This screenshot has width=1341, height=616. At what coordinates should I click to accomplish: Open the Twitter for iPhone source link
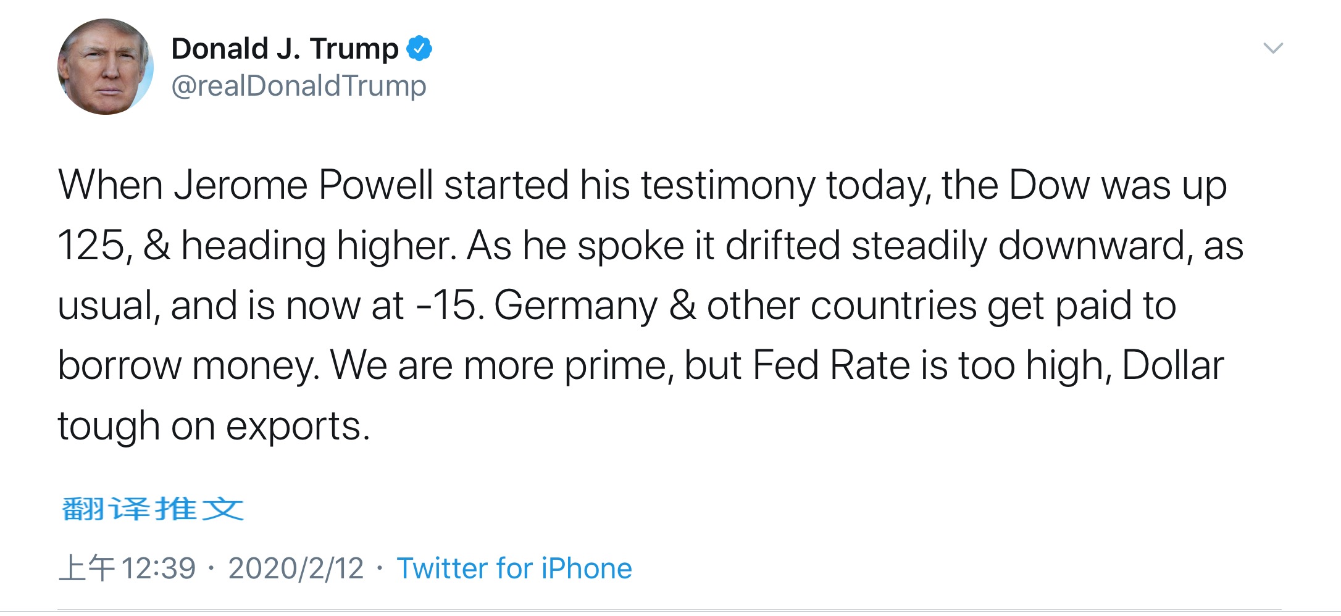pos(514,568)
